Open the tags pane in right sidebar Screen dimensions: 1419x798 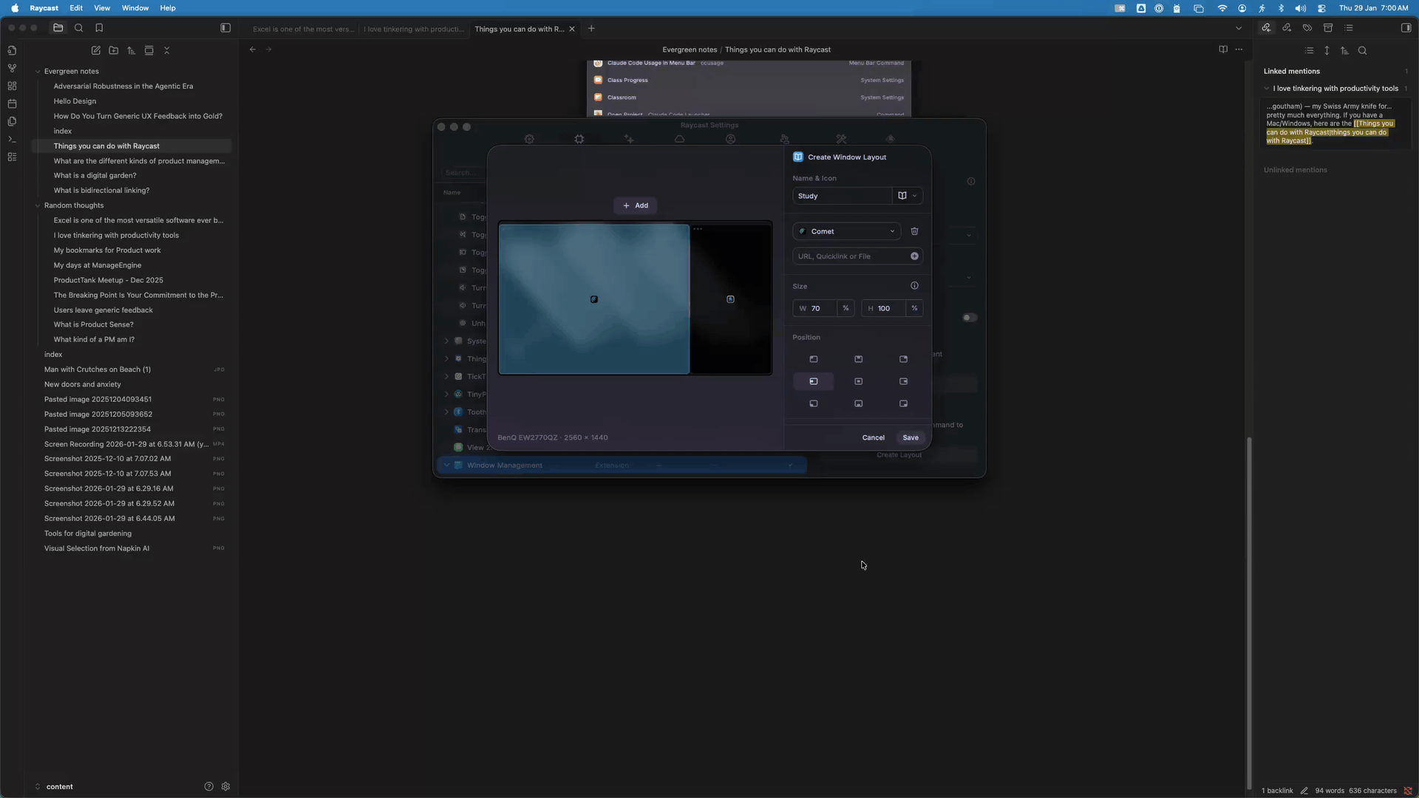point(1307,28)
